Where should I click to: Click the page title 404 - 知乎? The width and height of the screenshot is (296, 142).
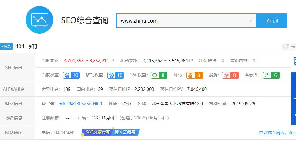27,46
